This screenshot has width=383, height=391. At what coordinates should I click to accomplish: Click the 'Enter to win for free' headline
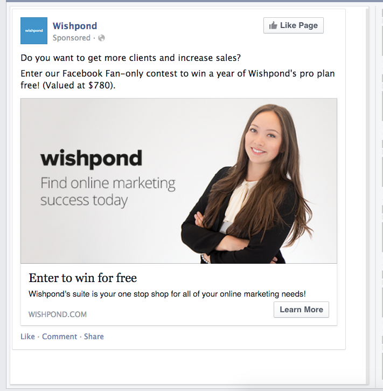82,278
